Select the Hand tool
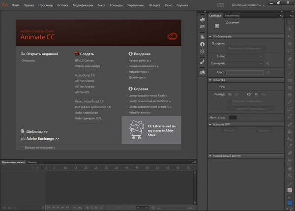 [289, 168]
